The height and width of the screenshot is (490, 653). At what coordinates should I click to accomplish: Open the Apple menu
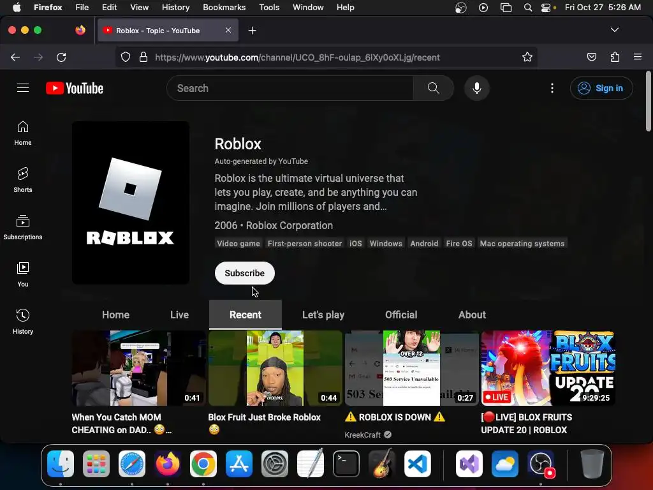click(16, 8)
